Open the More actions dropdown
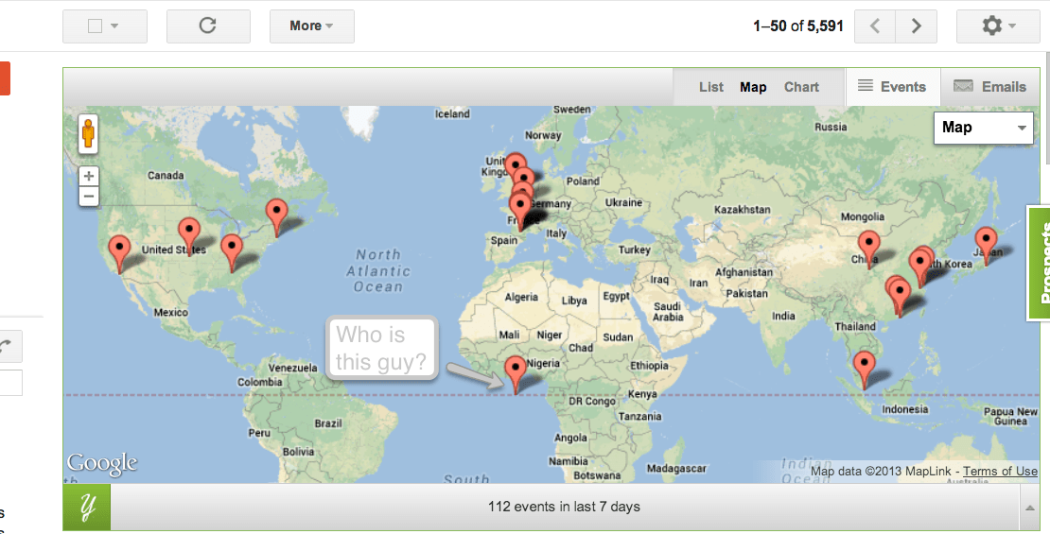 311,26
